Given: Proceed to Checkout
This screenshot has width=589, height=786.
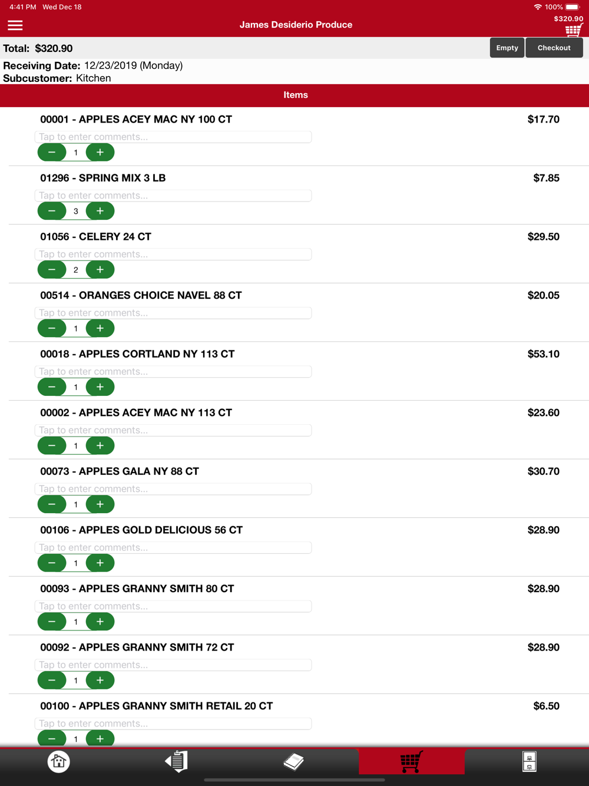Looking at the screenshot, I should tap(554, 48).
